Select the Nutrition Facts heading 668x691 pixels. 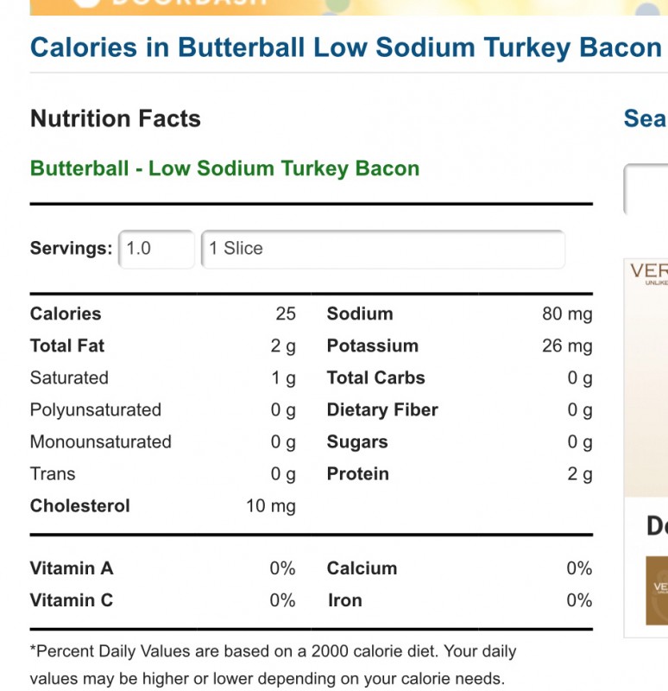pos(116,118)
